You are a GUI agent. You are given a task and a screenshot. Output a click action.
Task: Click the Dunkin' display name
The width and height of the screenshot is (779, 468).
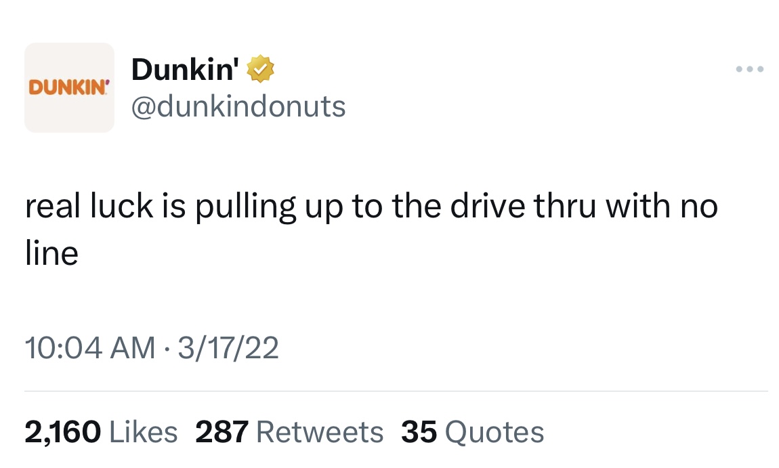187,68
